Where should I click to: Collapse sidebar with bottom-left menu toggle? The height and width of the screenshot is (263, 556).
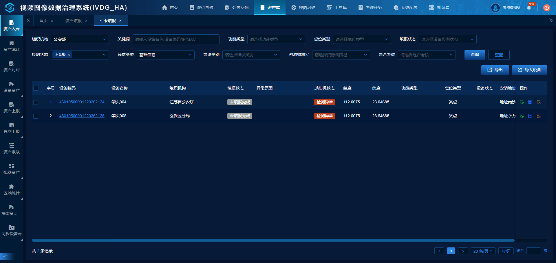pyautogui.click(x=6, y=256)
